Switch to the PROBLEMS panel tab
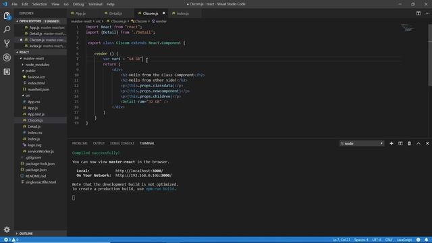Viewport: 432px width, 243px height. point(80,143)
